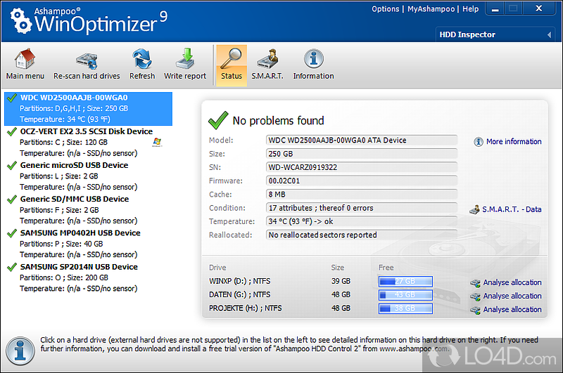Switch to the S.M.A.R.T. view
This screenshot has height=373, width=563.
tap(267, 59)
